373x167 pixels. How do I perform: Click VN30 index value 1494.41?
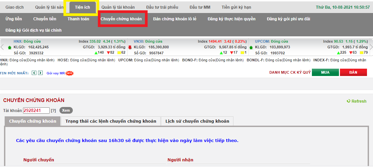[x=215, y=42]
